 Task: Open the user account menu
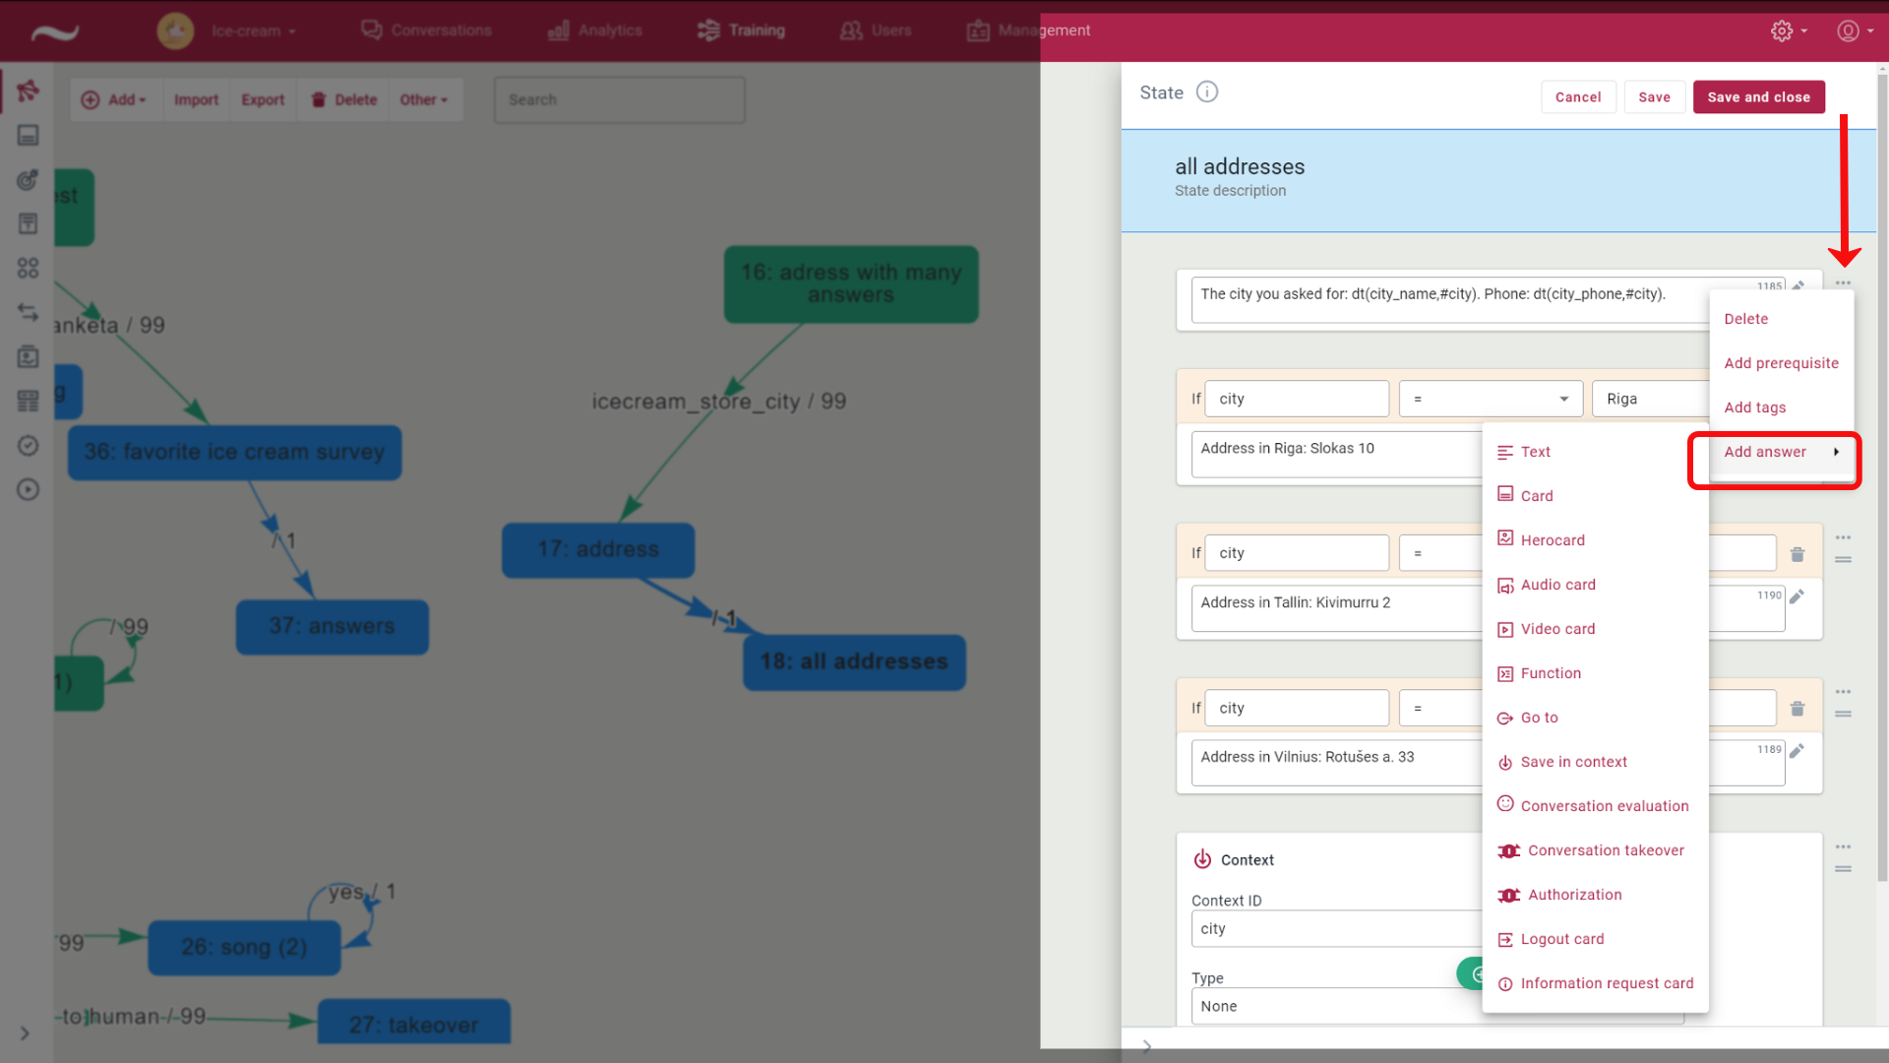(1849, 31)
